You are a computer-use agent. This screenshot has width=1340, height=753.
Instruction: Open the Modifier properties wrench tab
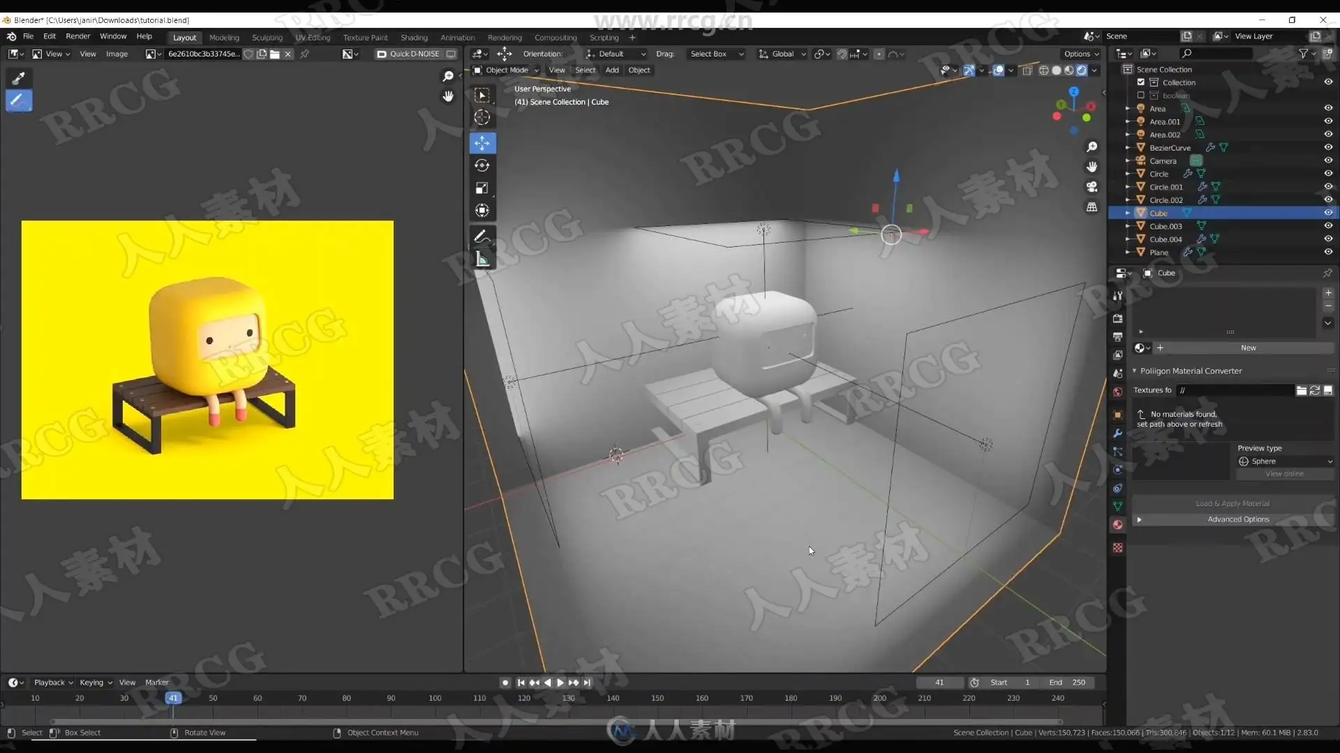tap(1117, 433)
